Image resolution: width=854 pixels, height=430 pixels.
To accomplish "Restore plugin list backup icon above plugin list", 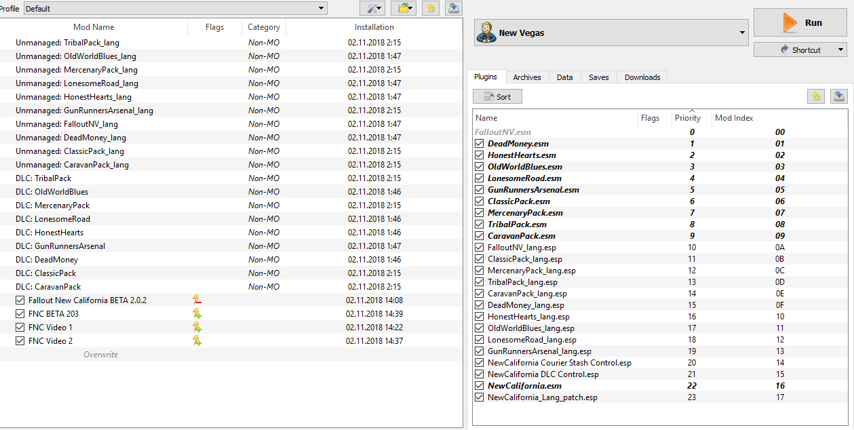I will pos(816,96).
